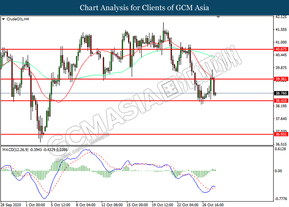Select the 38.420 support level label
The height and width of the screenshot is (207, 289).
(x=281, y=101)
